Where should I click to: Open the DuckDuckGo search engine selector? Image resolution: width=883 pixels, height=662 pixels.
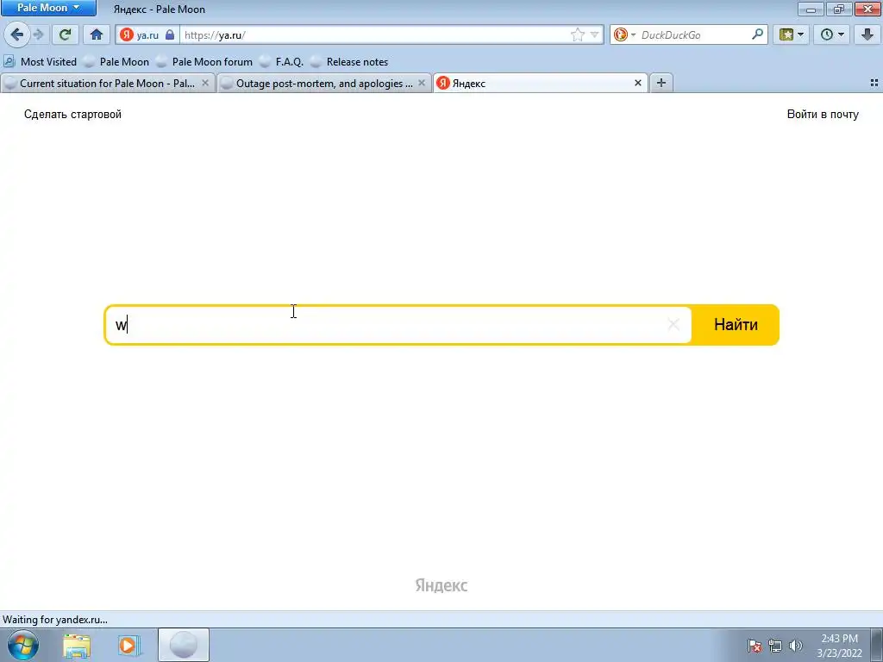point(624,34)
